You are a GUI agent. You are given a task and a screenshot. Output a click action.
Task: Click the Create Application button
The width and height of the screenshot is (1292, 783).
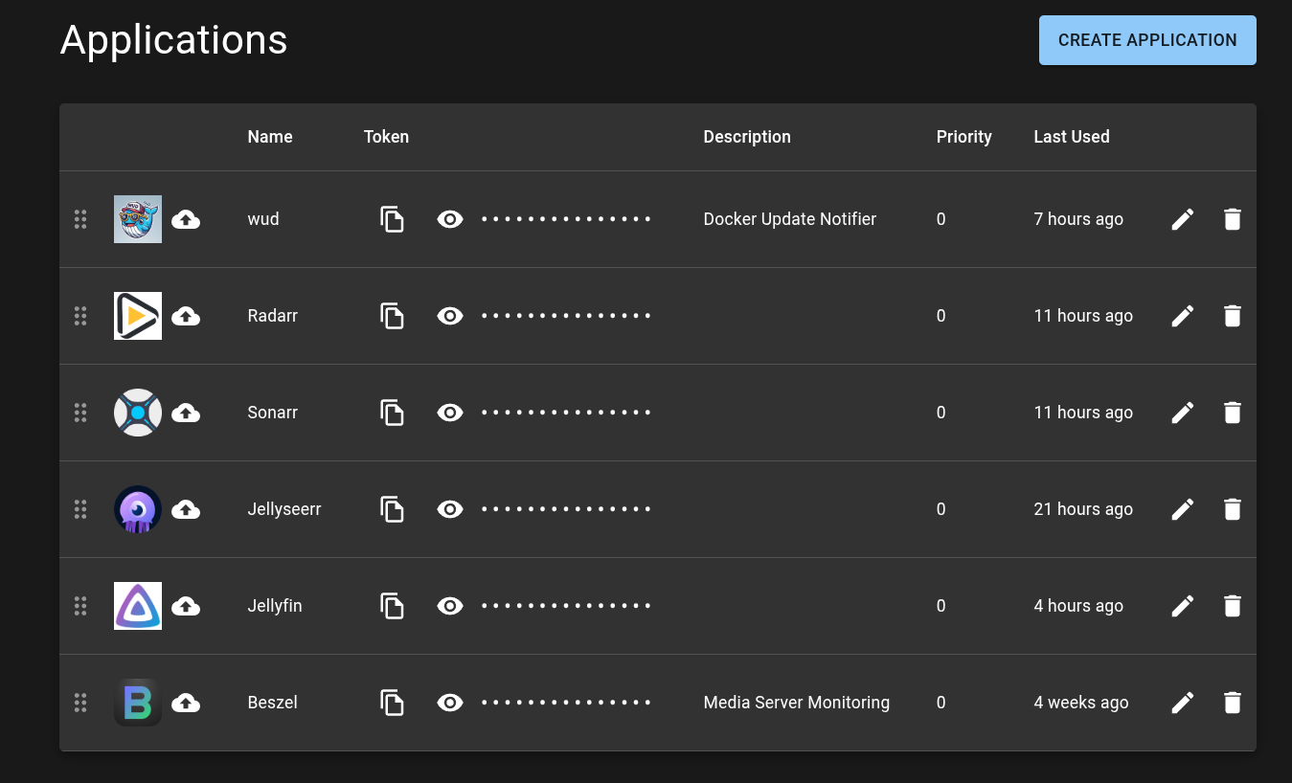pos(1146,40)
